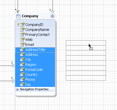
Task: Click the property icon next to Country
Action: 22,74
